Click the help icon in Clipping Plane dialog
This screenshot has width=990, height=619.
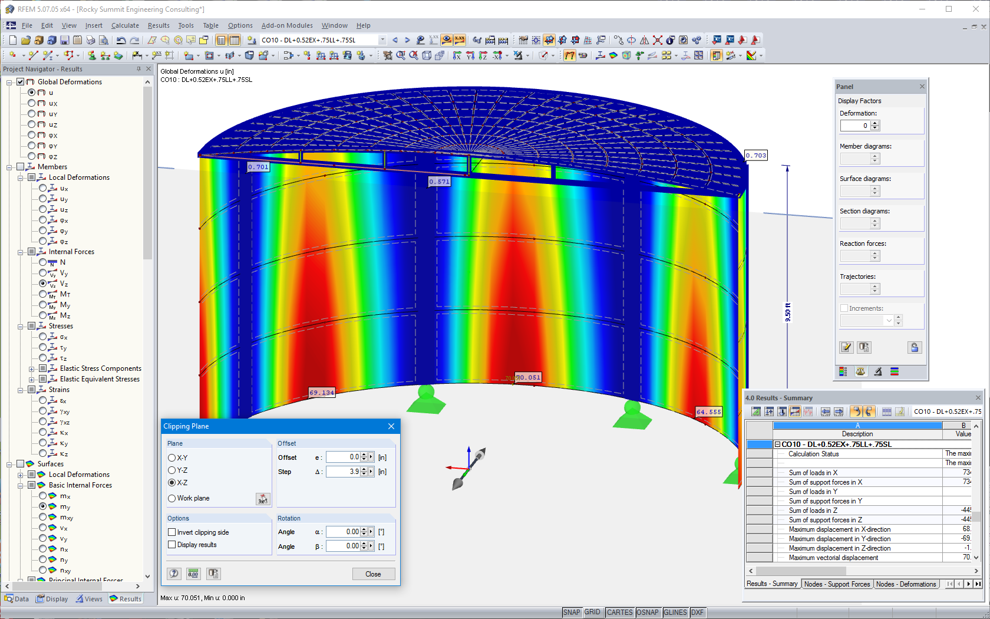(x=174, y=574)
